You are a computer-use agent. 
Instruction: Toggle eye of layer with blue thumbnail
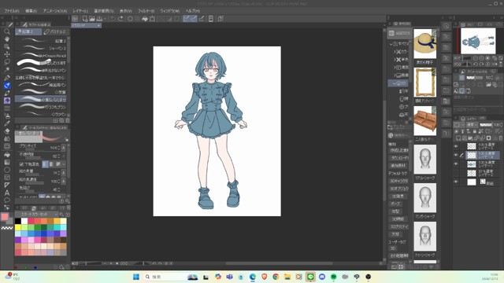click(x=456, y=164)
